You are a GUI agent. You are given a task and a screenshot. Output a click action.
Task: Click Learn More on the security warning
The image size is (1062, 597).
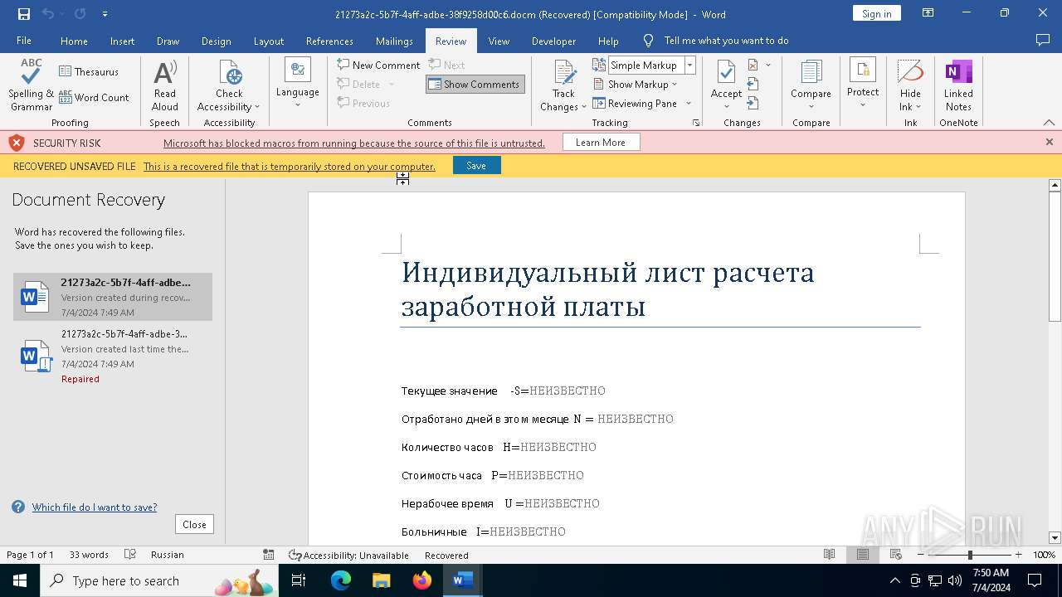click(600, 143)
